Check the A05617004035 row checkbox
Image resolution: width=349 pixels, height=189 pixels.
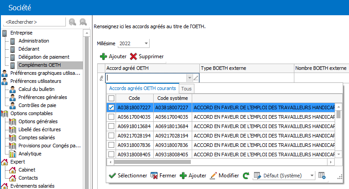pyautogui.click(x=111, y=117)
